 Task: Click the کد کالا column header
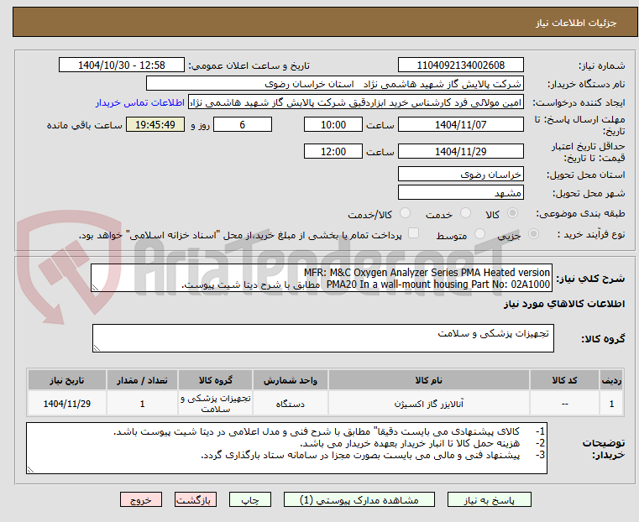(x=564, y=380)
